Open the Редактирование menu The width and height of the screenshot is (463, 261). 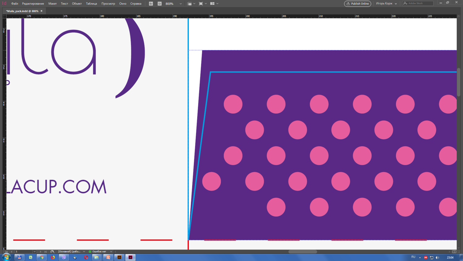(x=33, y=4)
